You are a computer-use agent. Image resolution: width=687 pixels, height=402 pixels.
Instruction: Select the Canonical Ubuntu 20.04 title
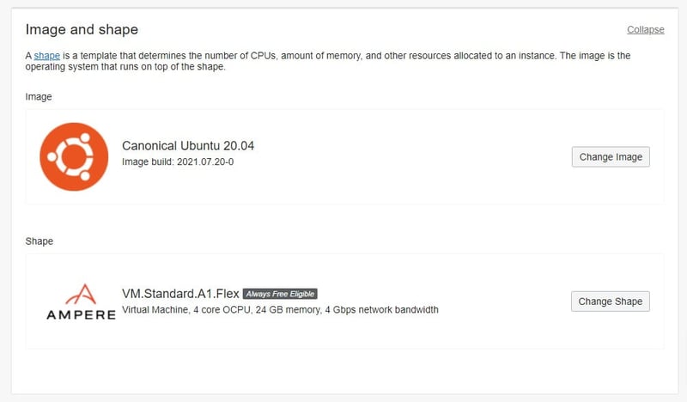pos(188,146)
